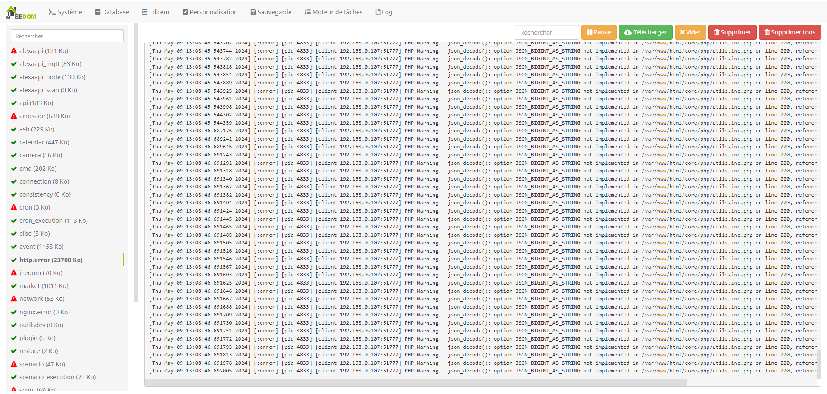
Task: Open the jeedom log
Action: click(x=41, y=273)
